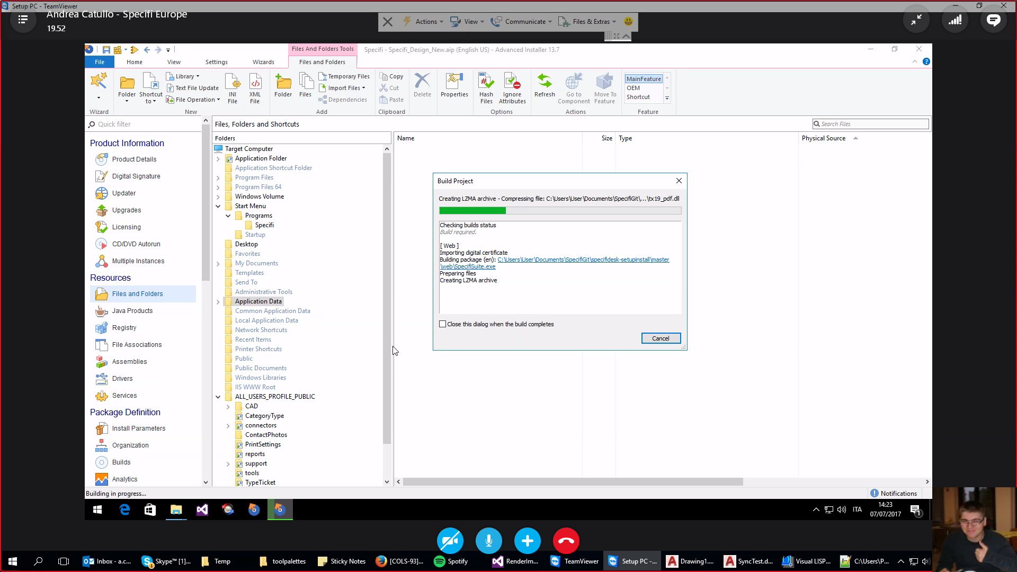
Task: Click the build progress bar
Action: tap(560, 211)
